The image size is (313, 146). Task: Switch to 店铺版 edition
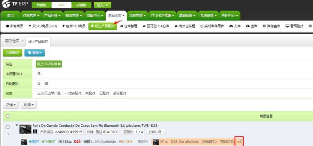81,5
